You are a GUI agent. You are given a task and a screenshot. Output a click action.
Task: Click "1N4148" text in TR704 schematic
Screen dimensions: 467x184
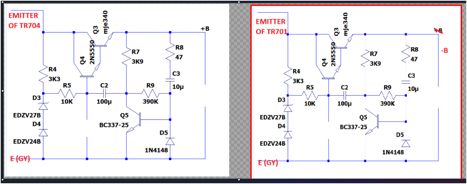point(156,150)
